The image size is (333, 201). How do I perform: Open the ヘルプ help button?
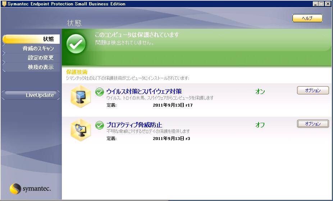click(x=307, y=18)
